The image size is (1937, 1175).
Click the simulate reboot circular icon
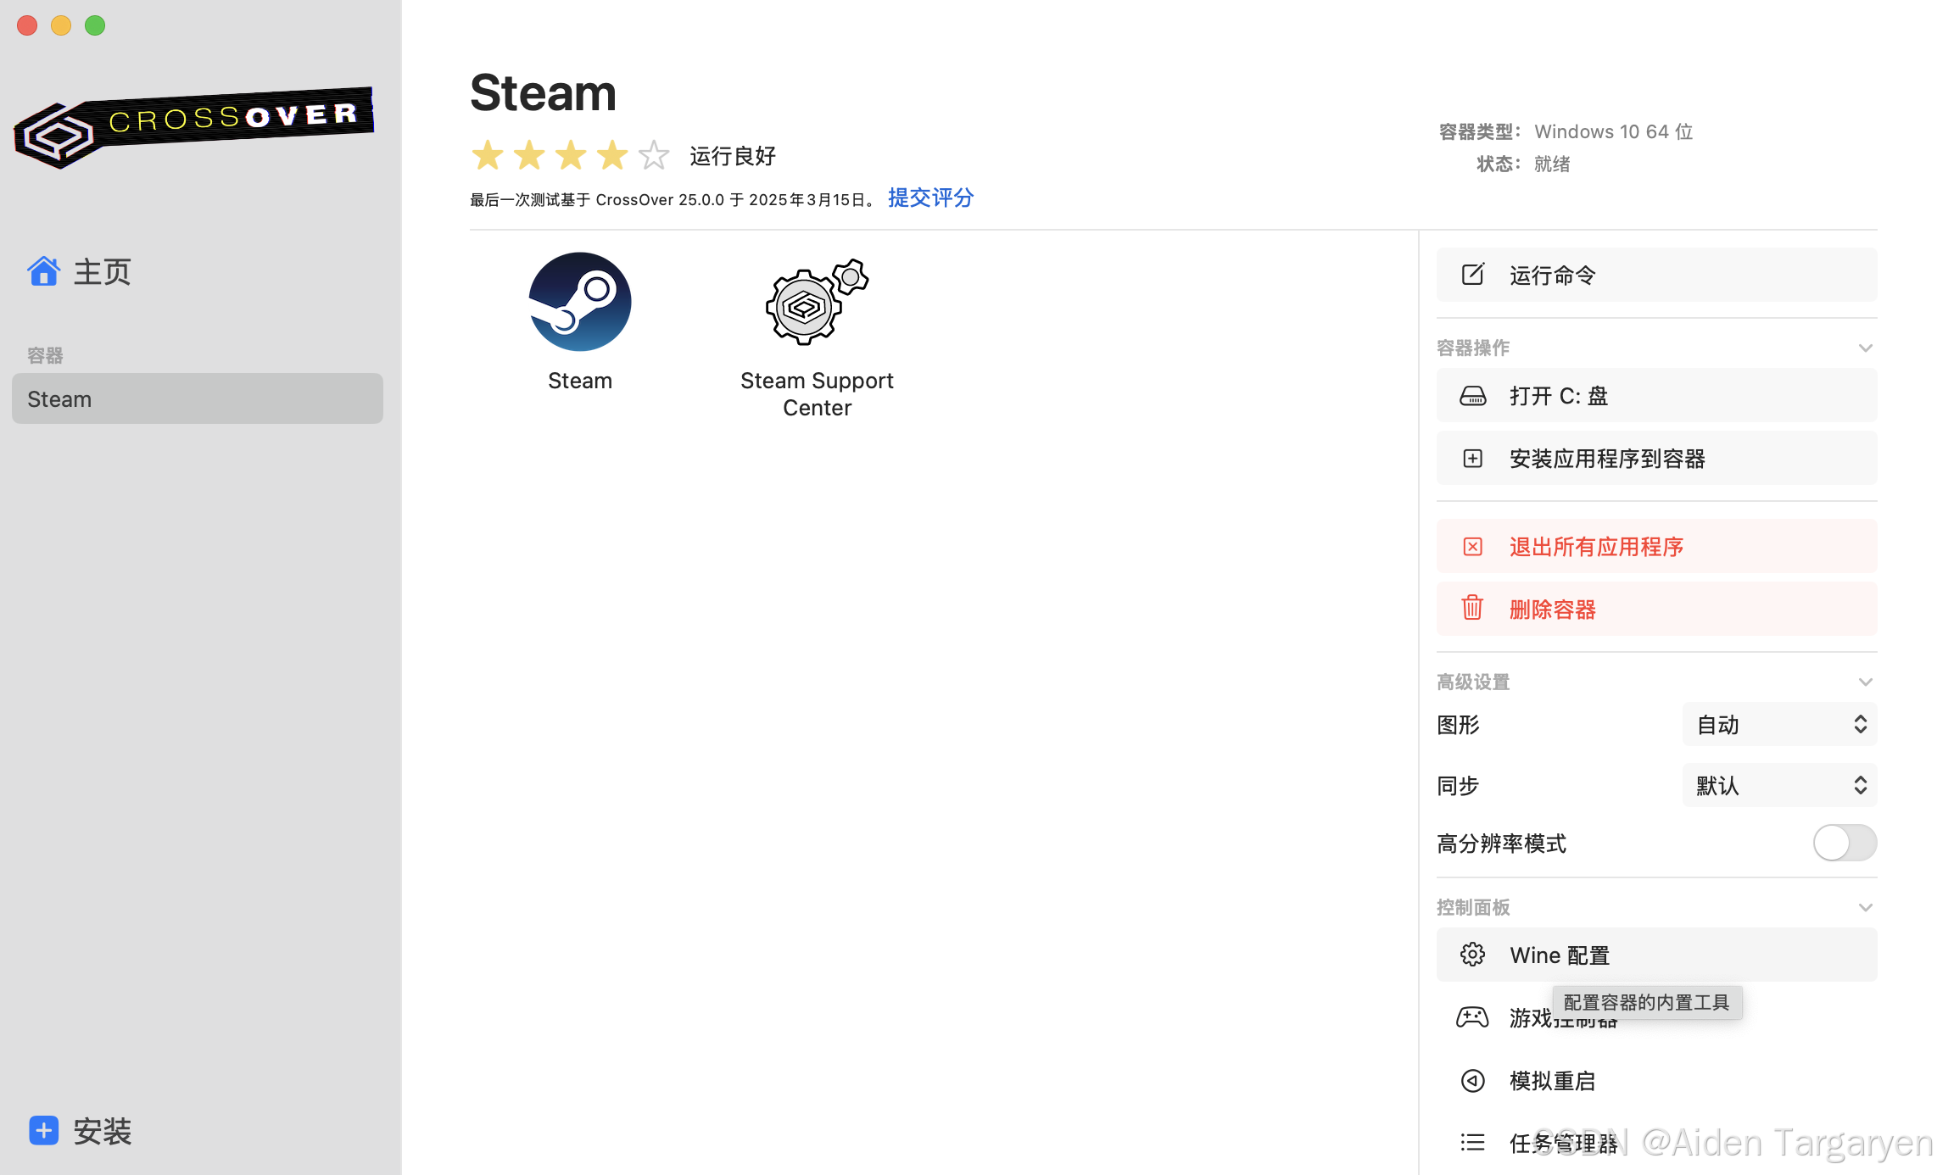[x=1473, y=1081]
